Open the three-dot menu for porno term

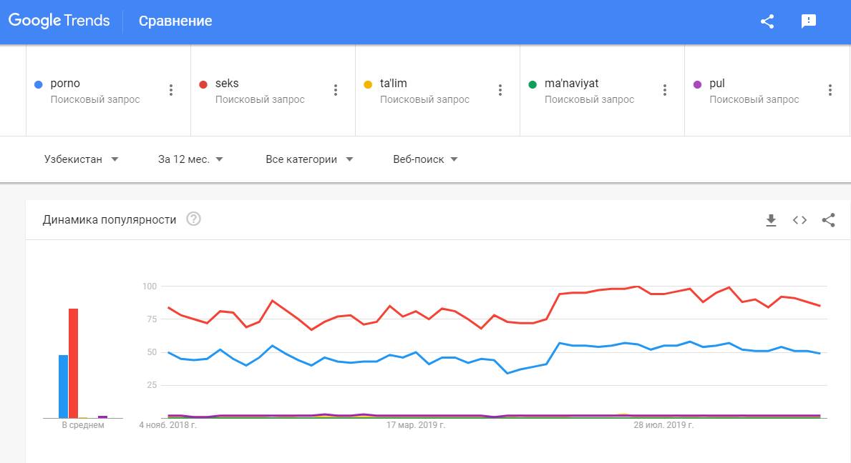coord(171,90)
